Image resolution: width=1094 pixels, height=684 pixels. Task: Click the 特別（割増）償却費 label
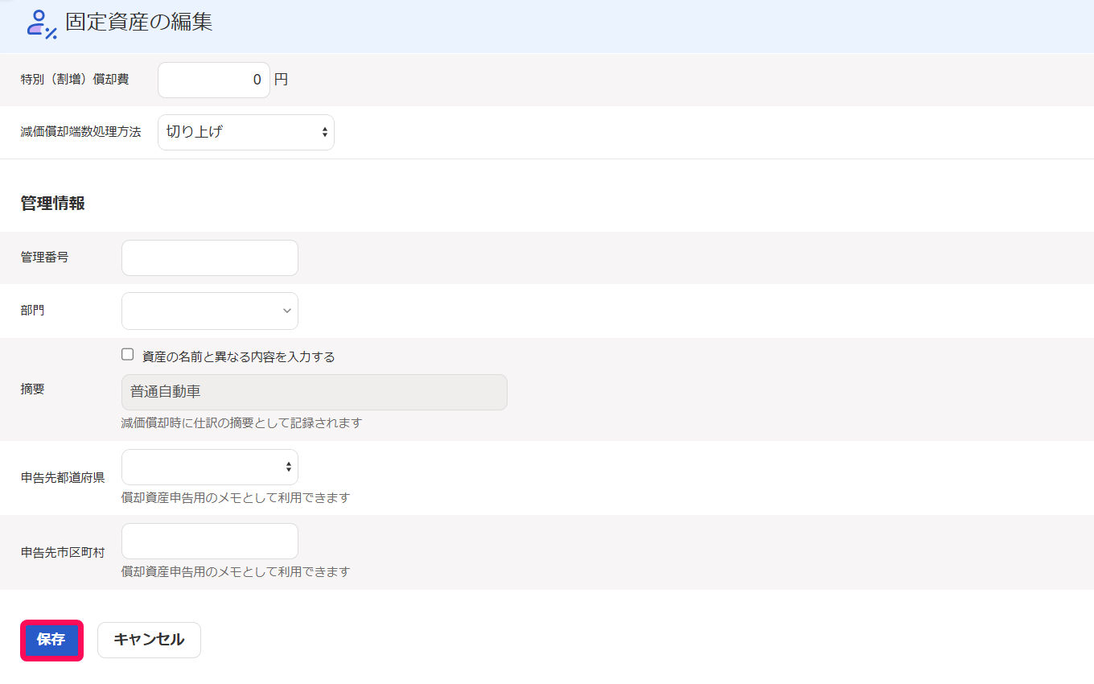point(75,80)
